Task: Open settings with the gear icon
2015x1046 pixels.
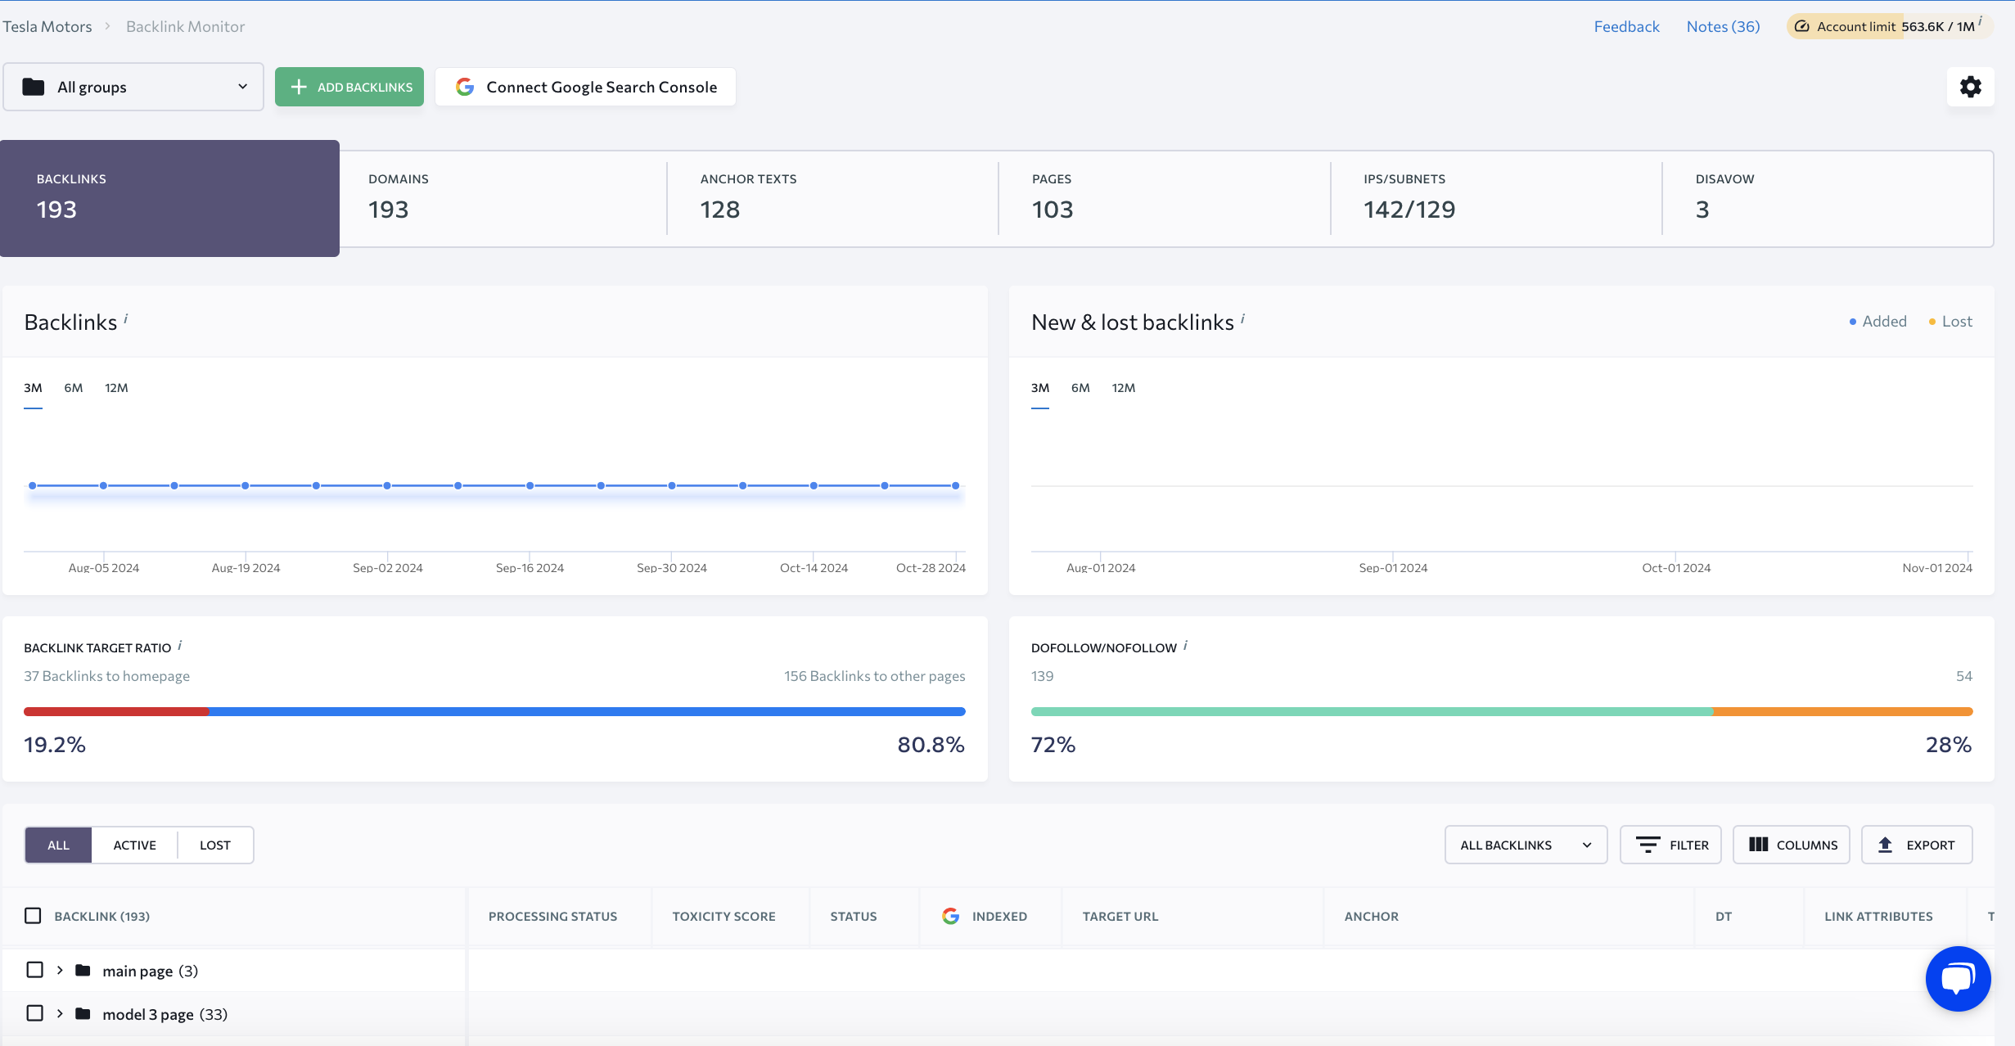Action: click(1970, 87)
